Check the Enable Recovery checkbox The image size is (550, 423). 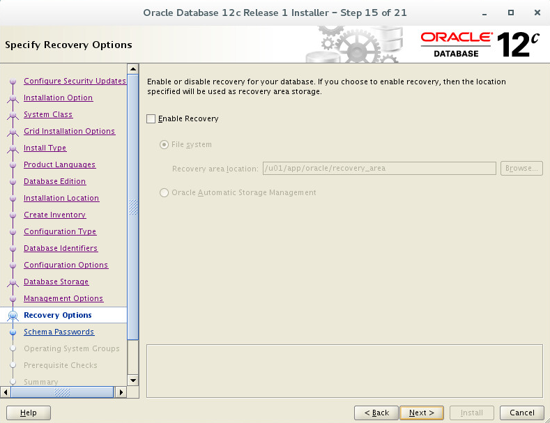pos(151,119)
